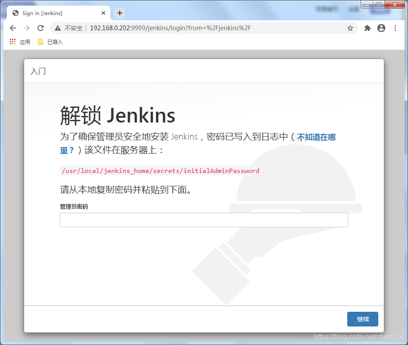Open the Chrome three-dot menu
The height and width of the screenshot is (345, 408).
click(x=395, y=28)
